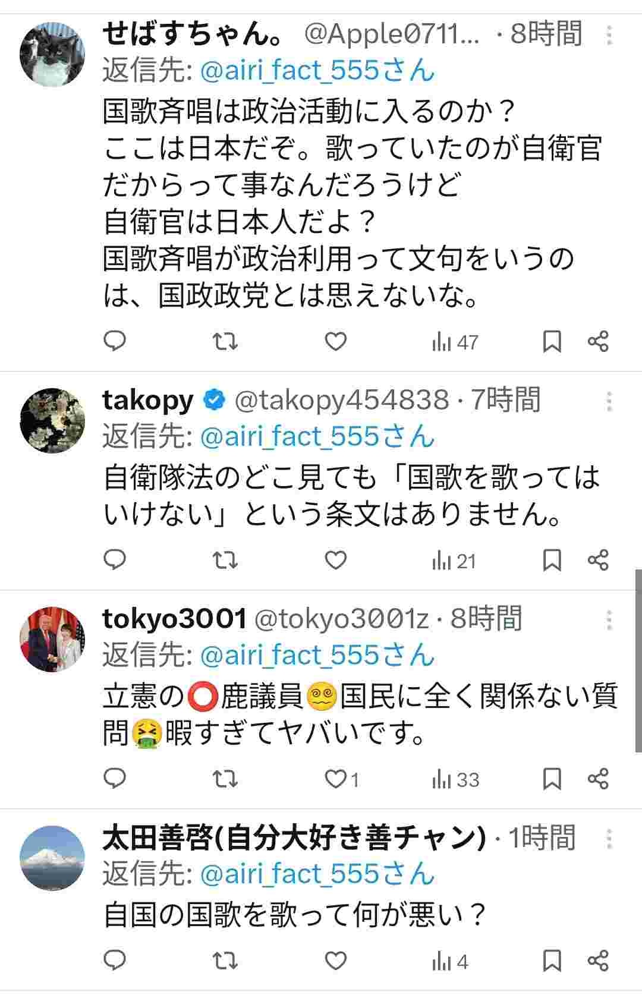This screenshot has height=995, width=642.
Task: Open the takopy profile name
Action: 148,400
